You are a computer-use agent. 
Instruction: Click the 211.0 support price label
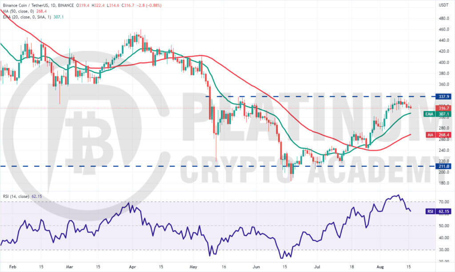click(x=444, y=166)
